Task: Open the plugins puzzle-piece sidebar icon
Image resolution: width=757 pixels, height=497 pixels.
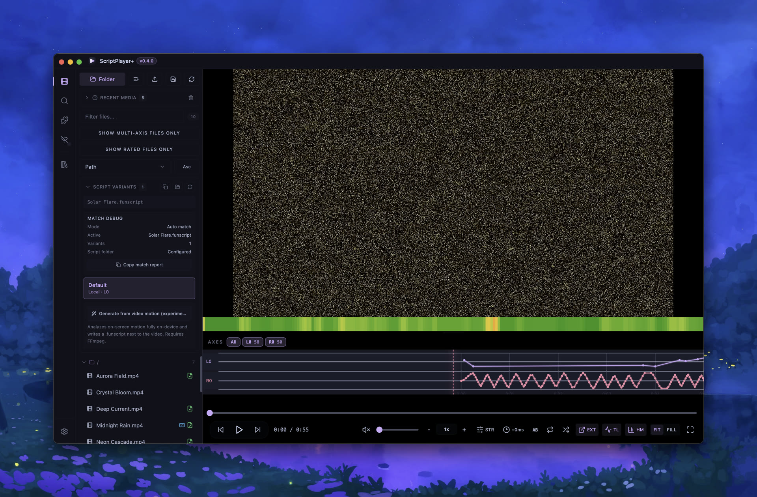Action: pos(64,120)
